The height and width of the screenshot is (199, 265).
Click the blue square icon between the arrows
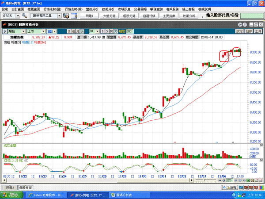[240, 180]
